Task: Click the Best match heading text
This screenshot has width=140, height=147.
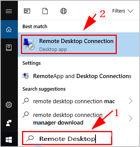Action: pos(35,27)
